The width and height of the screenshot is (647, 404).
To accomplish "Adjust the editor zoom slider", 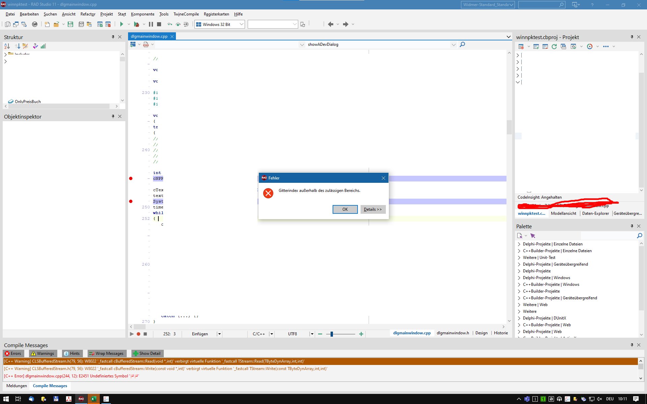I will (x=332, y=334).
